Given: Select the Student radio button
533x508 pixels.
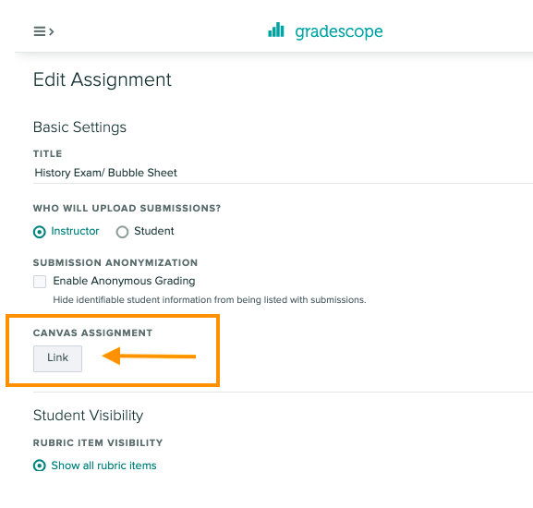Looking at the screenshot, I should [x=122, y=232].
